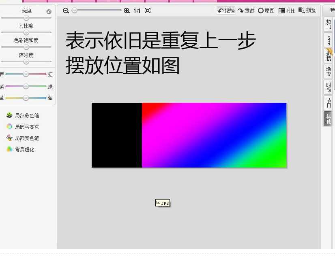The height and width of the screenshot is (257, 335).
Task: Click the zoom out magnifier icon
Action: click(66, 11)
